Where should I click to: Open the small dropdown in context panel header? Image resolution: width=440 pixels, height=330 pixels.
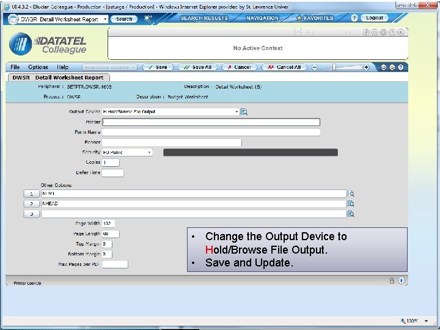pyautogui.click(x=298, y=32)
